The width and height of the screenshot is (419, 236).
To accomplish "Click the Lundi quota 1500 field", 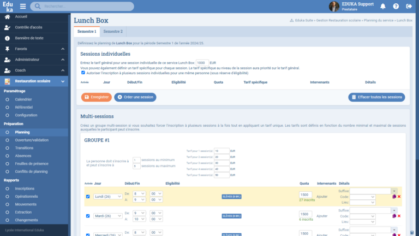I will click(306, 194).
